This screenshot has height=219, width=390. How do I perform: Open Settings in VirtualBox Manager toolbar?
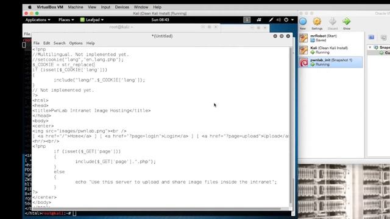point(317,23)
